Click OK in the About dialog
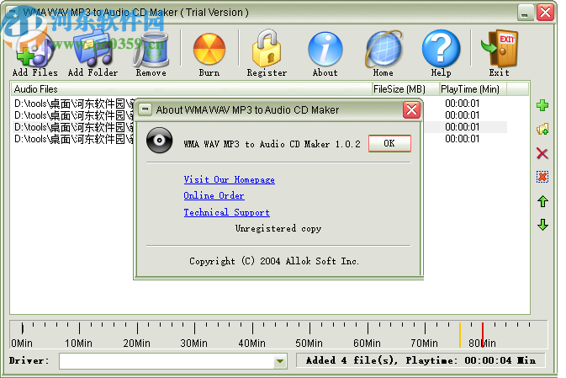Screen dimensions: 566x378 [x=389, y=143]
